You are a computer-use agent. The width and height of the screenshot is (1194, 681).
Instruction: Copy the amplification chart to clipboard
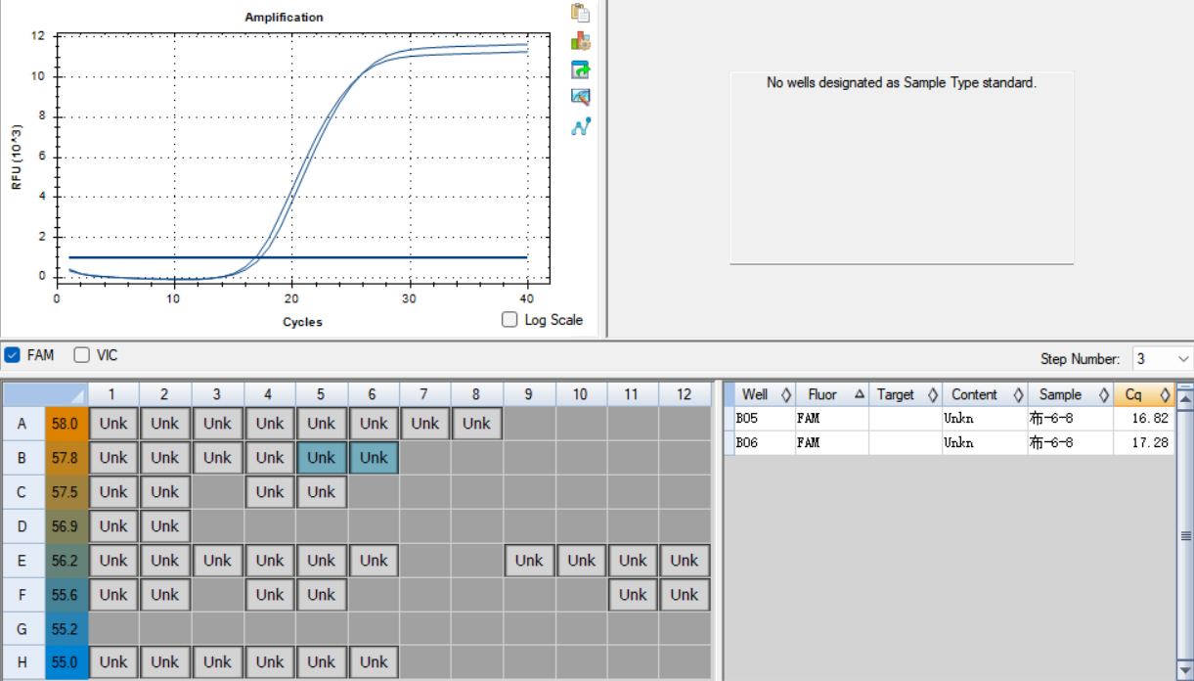point(581,13)
